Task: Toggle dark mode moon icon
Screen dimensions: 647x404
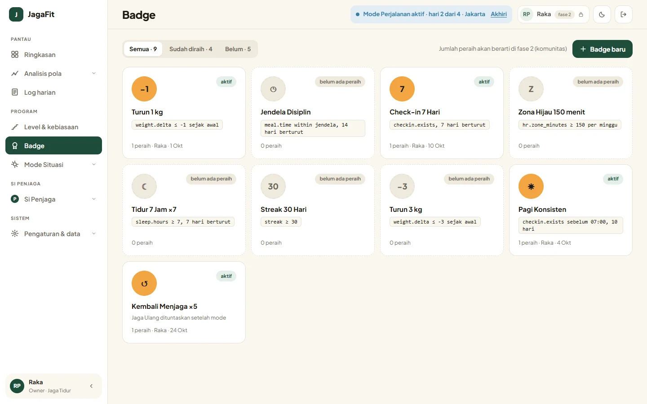Action: pos(602,14)
